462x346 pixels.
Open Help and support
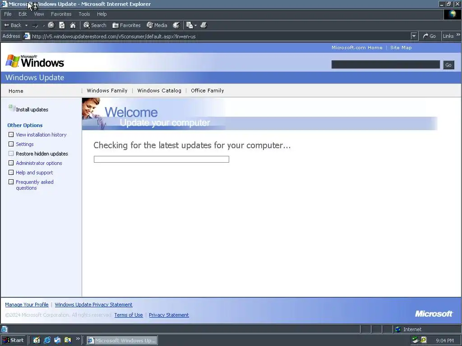tap(34, 173)
